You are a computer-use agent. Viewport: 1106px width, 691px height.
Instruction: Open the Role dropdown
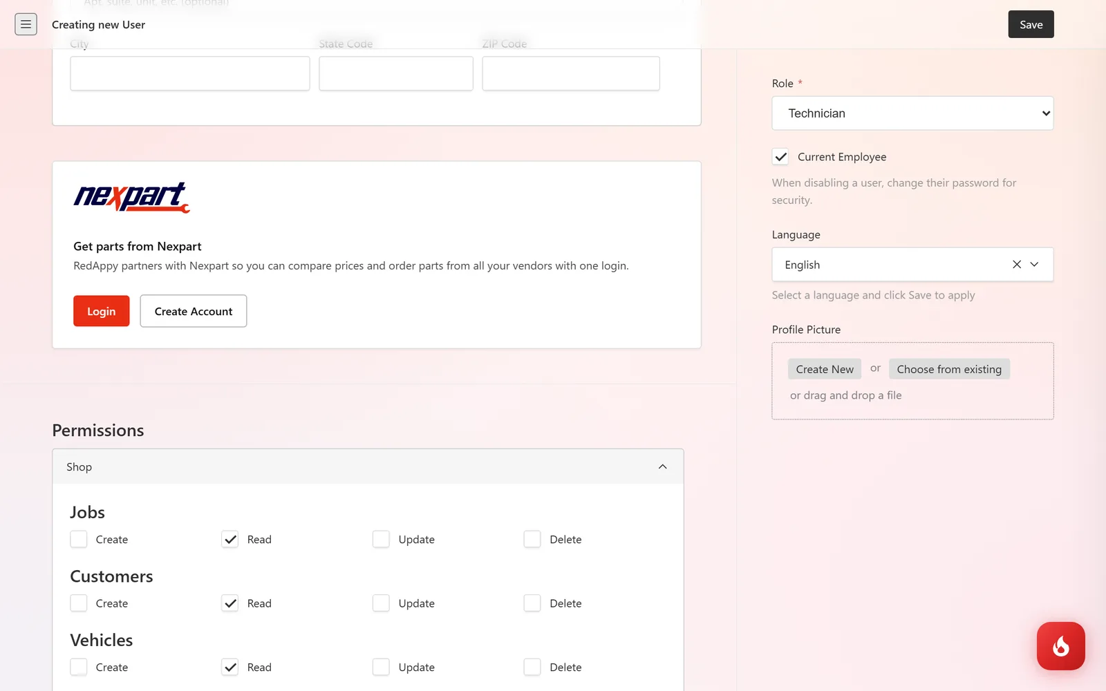(x=912, y=113)
